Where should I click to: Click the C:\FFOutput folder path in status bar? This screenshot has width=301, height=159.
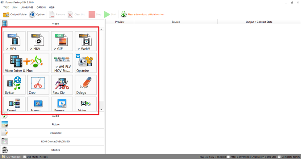(x=14, y=157)
